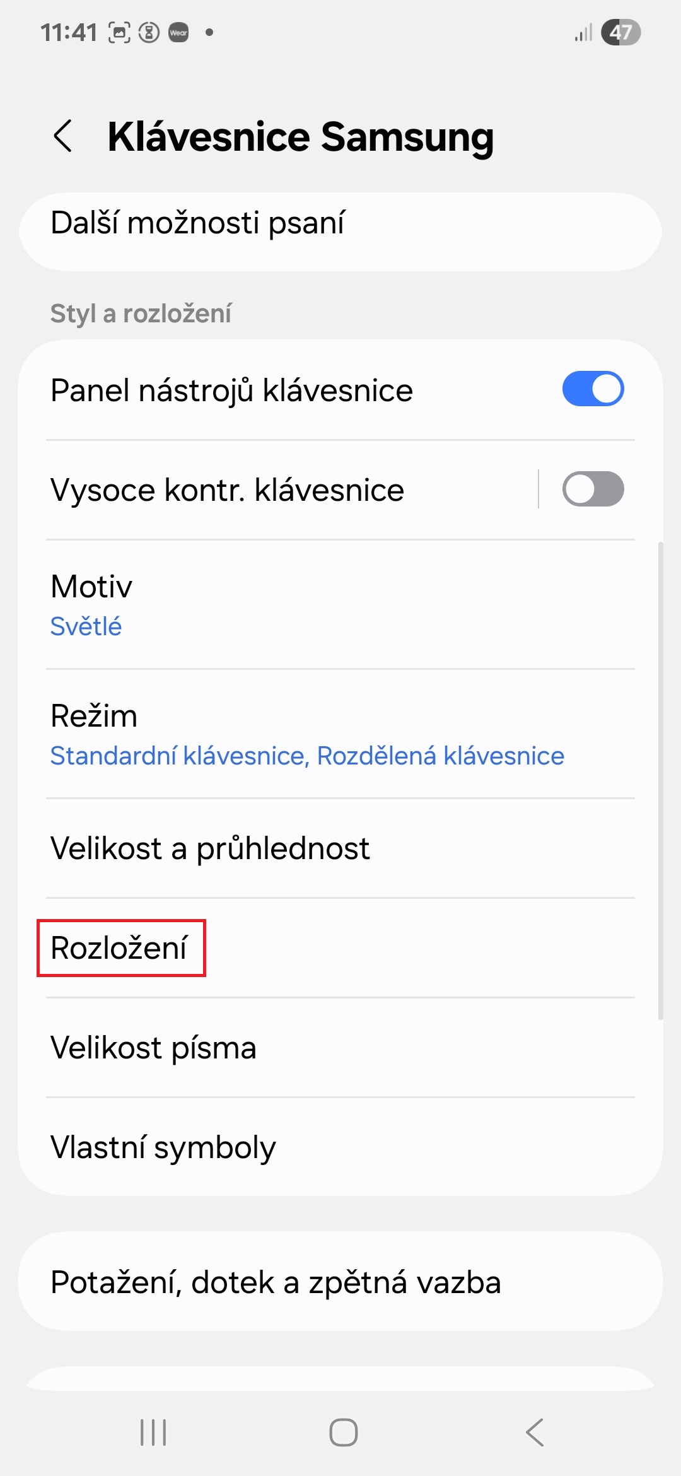Open Velikost písma font size setting
Screen dimensions: 681x1476
click(340, 1048)
